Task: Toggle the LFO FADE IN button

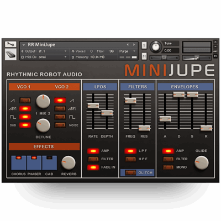Action: click(x=93, y=167)
